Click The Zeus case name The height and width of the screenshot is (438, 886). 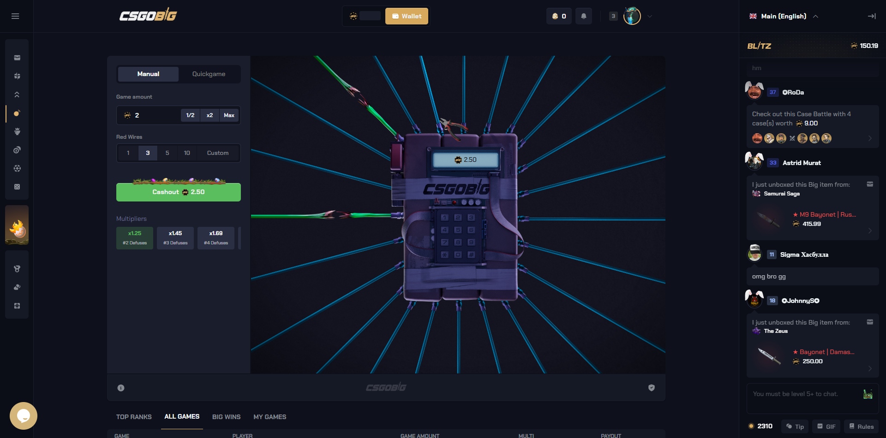[775, 331]
